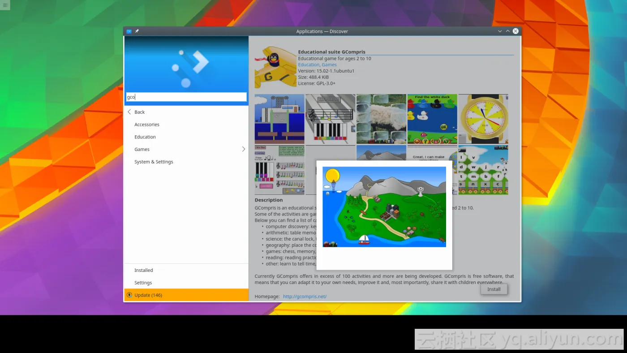The image size is (627, 353).
Task: Click the Educational suite GCompris title
Action: (x=332, y=52)
